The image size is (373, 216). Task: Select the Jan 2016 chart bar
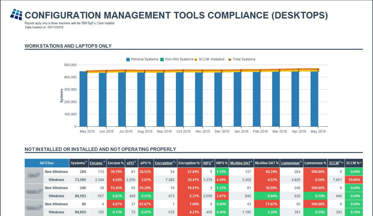[237, 99]
